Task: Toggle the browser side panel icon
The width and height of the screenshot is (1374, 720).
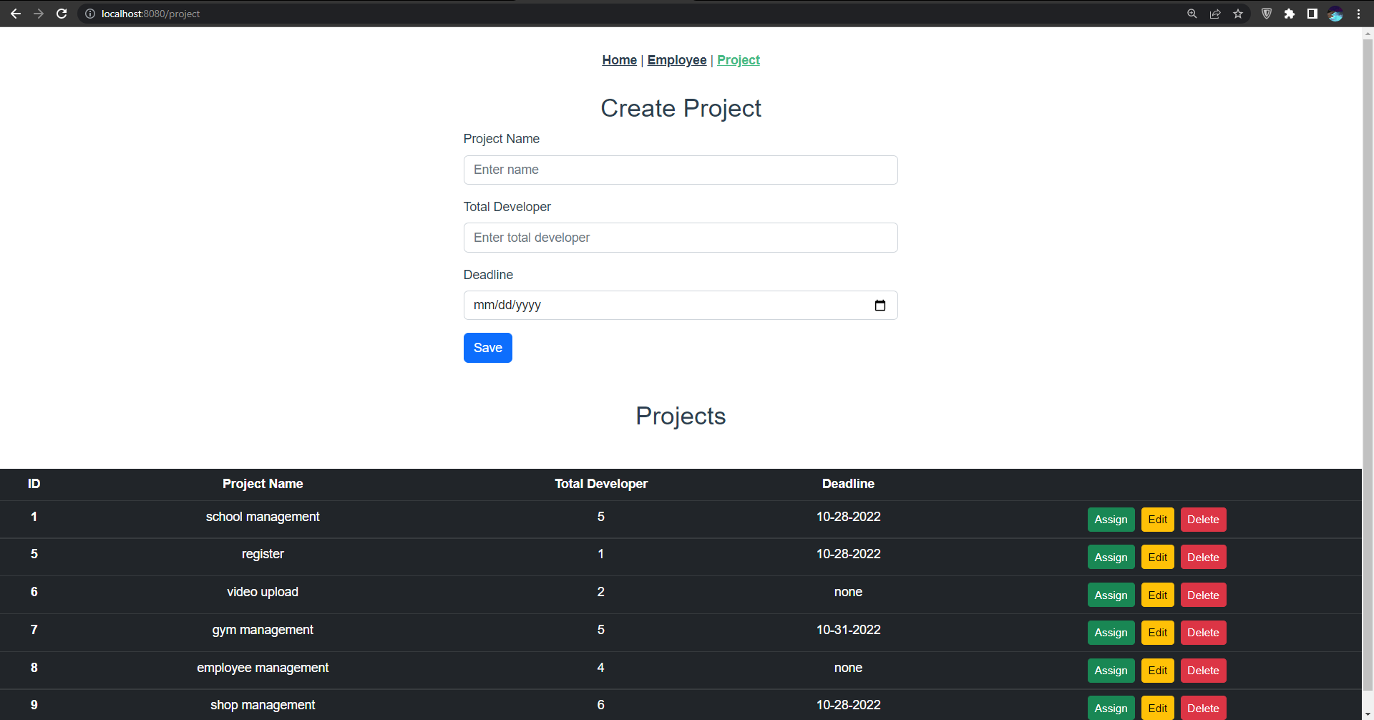Action: pos(1312,14)
